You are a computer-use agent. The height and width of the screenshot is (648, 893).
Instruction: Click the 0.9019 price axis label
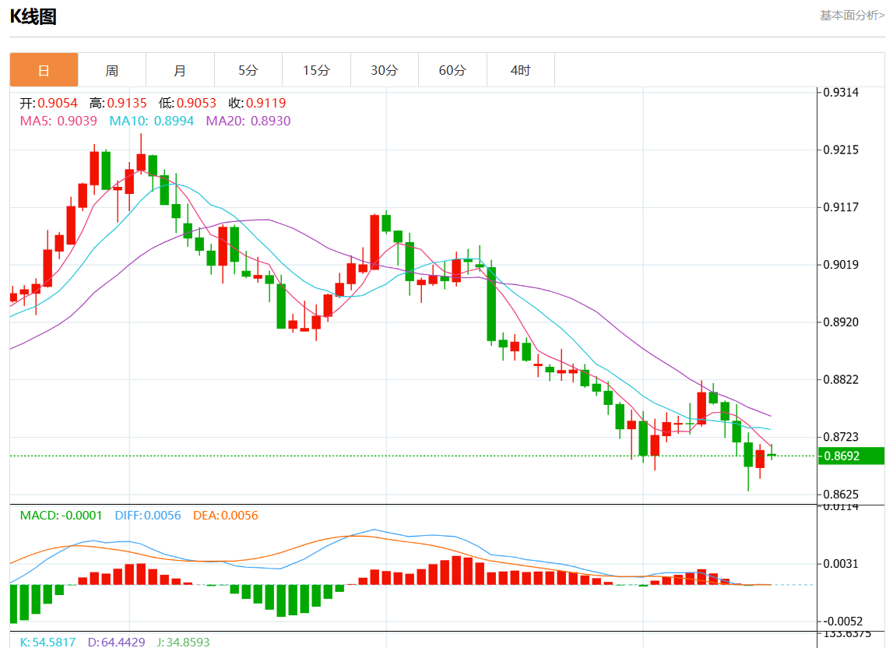(841, 265)
